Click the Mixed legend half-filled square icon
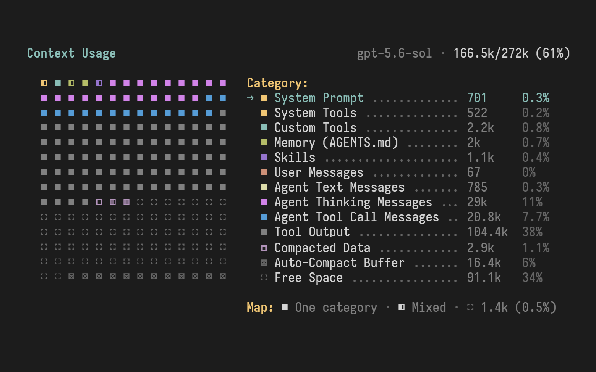596x372 pixels. click(402, 307)
